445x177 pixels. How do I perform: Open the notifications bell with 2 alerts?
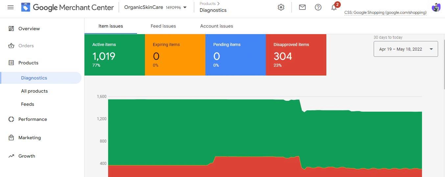coord(334,7)
